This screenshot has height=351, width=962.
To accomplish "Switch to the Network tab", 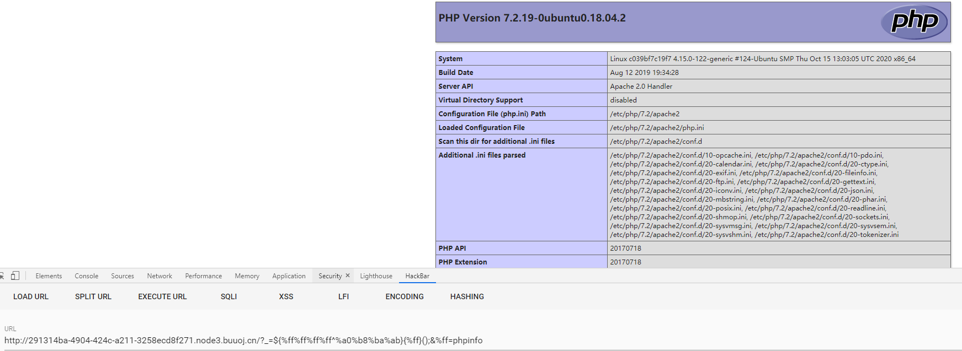I will coord(160,276).
